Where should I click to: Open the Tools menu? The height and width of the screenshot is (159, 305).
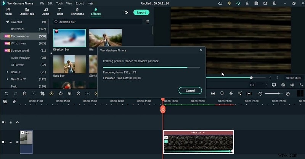59,3
